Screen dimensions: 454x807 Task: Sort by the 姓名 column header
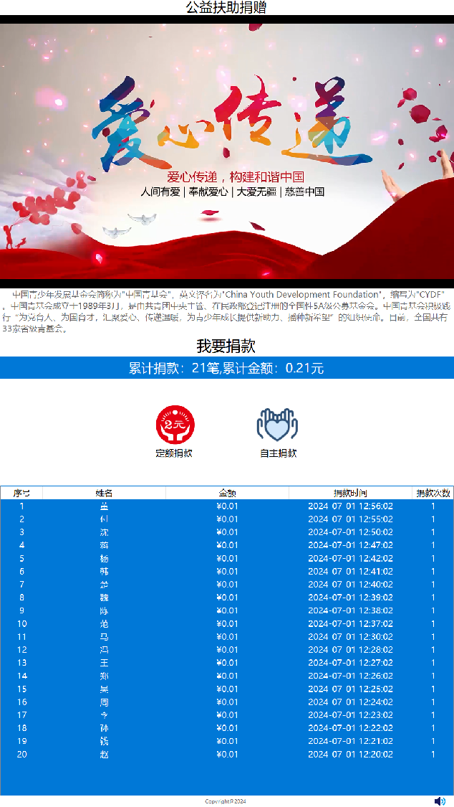click(105, 493)
